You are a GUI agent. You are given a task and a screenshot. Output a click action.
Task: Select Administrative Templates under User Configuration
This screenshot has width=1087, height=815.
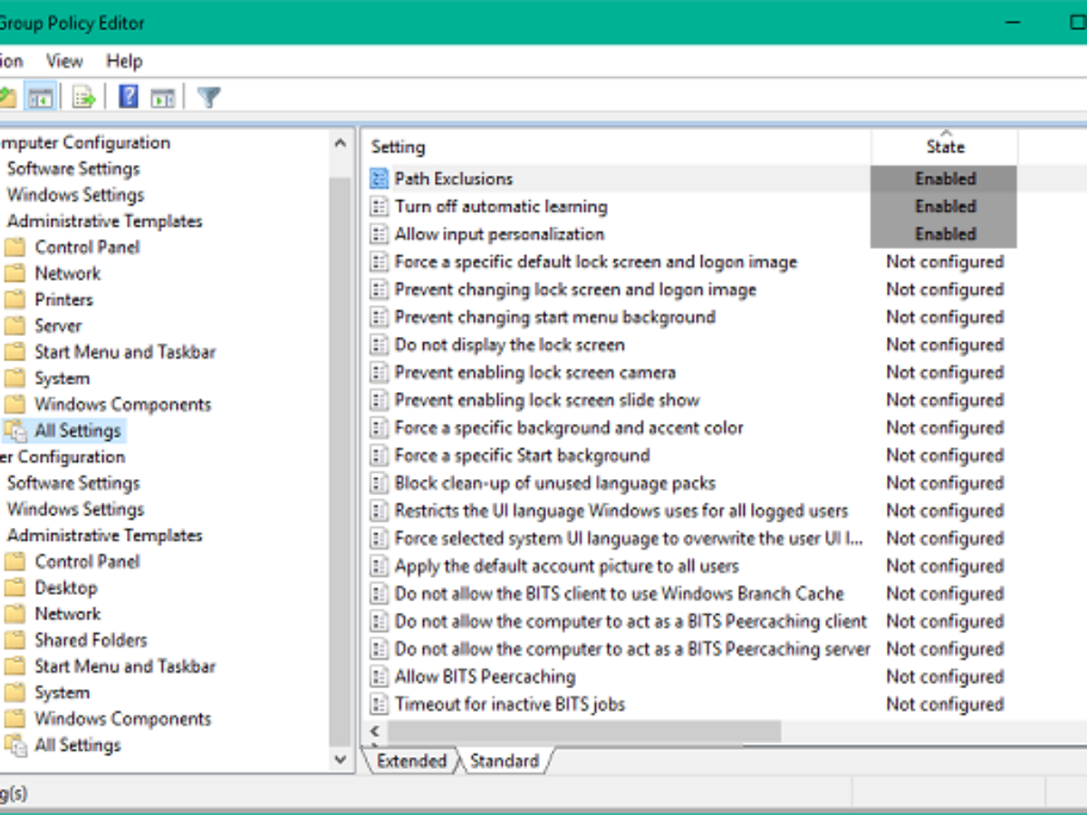click(x=104, y=535)
